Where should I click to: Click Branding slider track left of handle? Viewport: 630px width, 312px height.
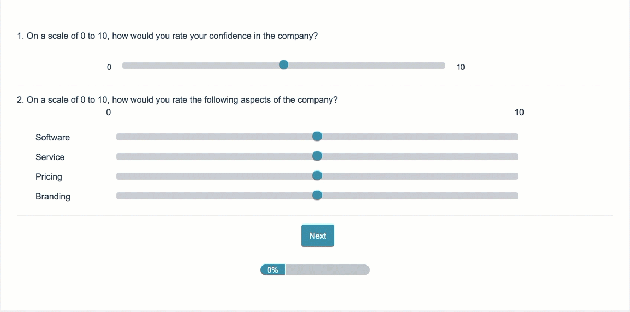[x=216, y=196]
